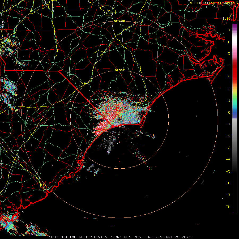
Task: Click the [dB] unit label
Action: pyautogui.click(x=227, y=18)
